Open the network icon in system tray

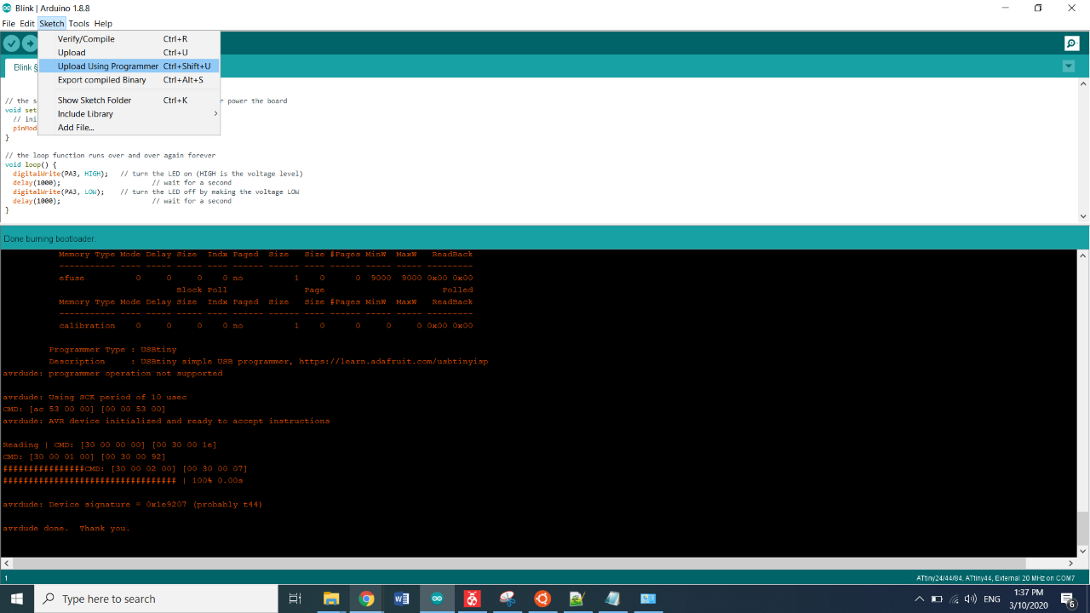[954, 599]
